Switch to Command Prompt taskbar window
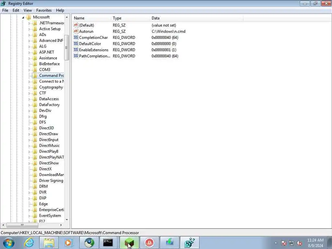The height and width of the screenshot is (249, 332). 108,243
